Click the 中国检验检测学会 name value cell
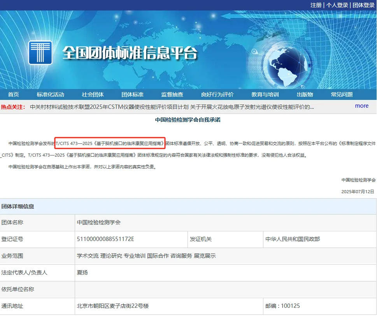 pos(226,222)
